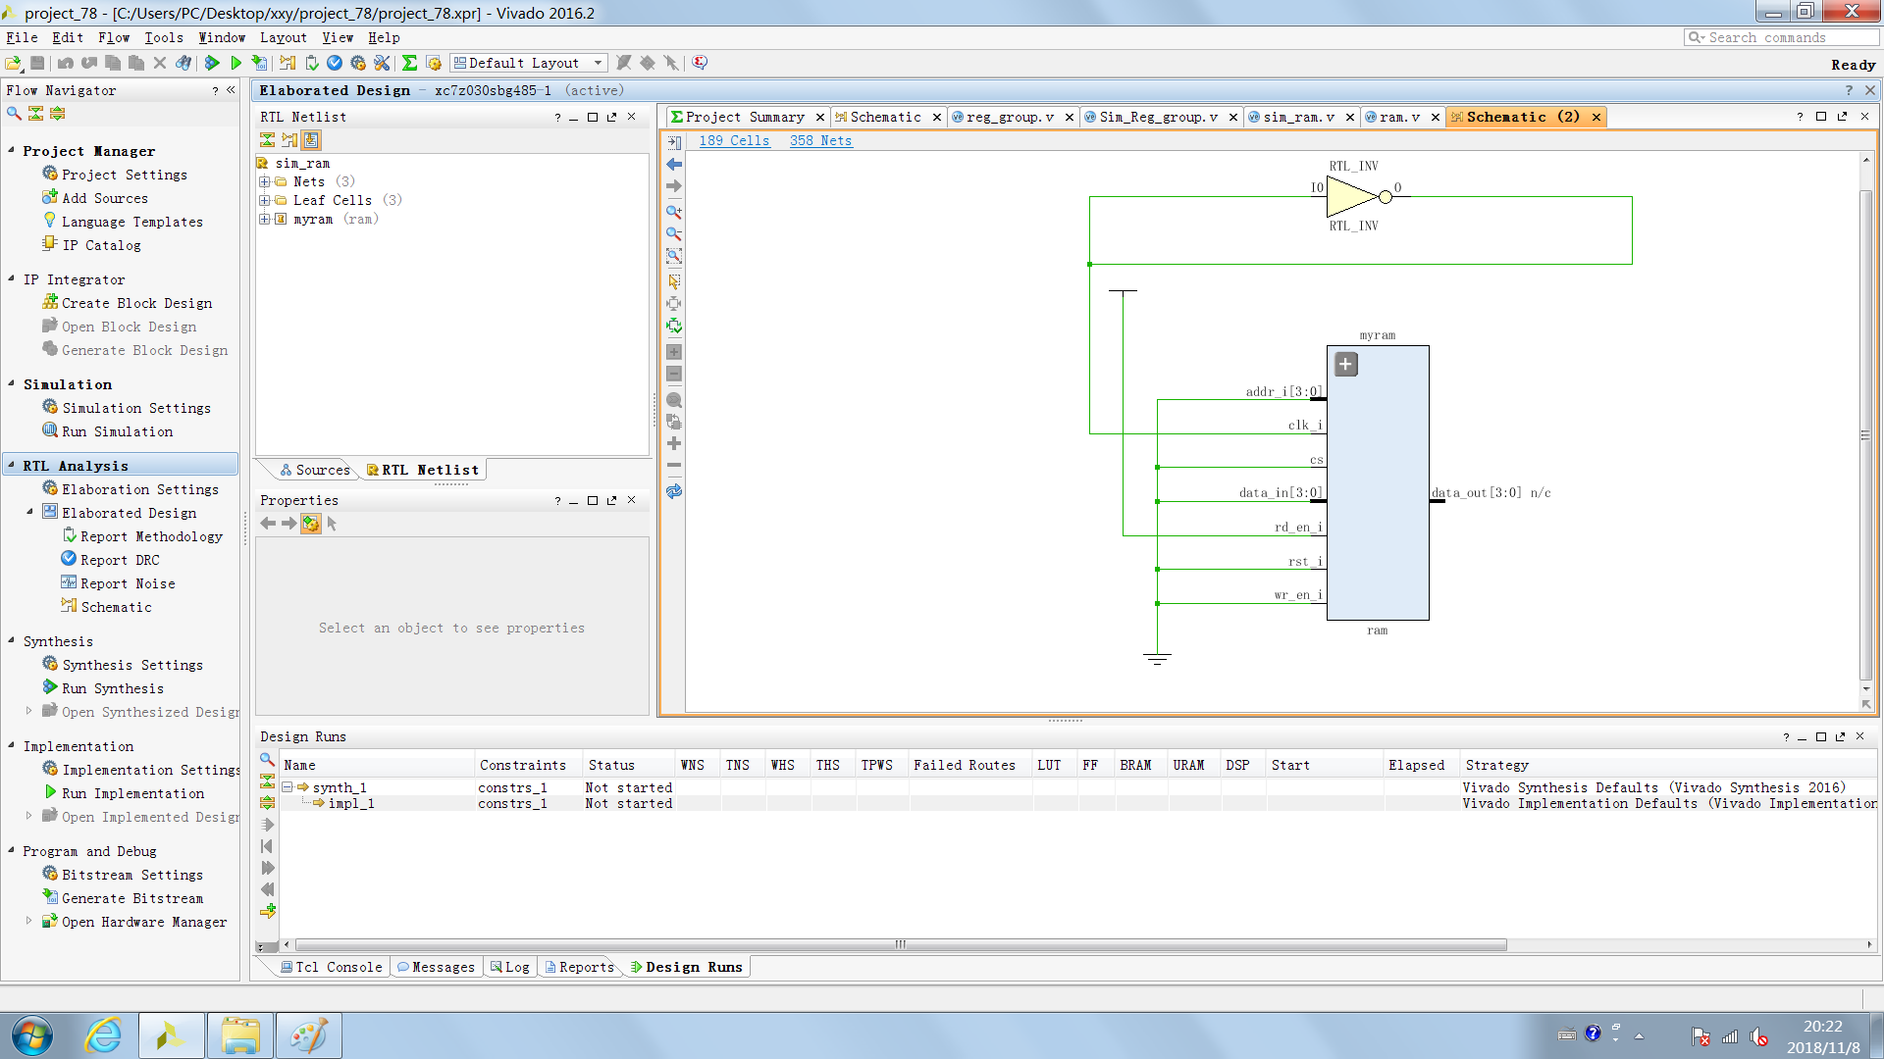Expand the myram block with plus button
Image resolution: width=1884 pixels, height=1059 pixels.
(1345, 365)
